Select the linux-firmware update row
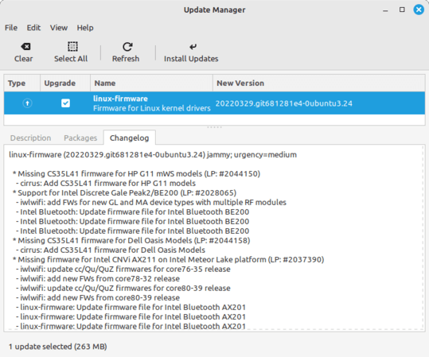Screen dimensions: 429x357 tap(215, 103)
